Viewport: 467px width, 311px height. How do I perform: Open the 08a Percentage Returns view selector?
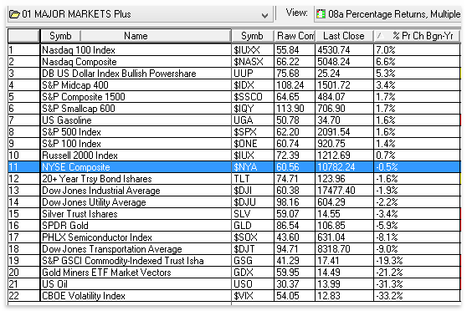click(x=388, y=14)
